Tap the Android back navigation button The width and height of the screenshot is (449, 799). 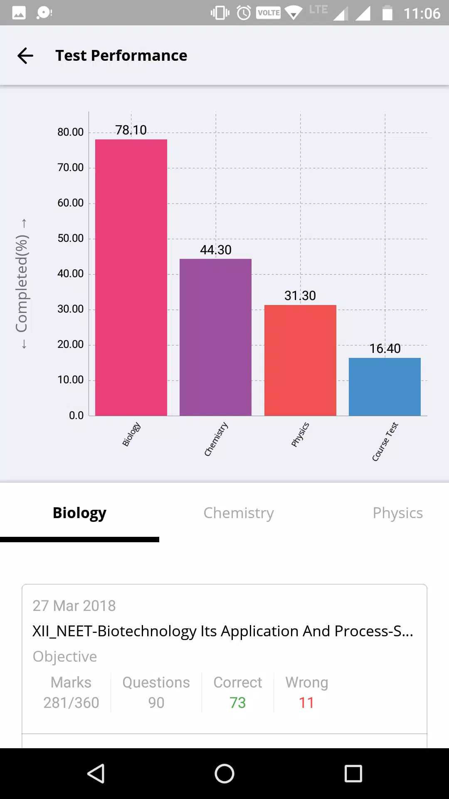pyautogui.click(x=96, y=774)
